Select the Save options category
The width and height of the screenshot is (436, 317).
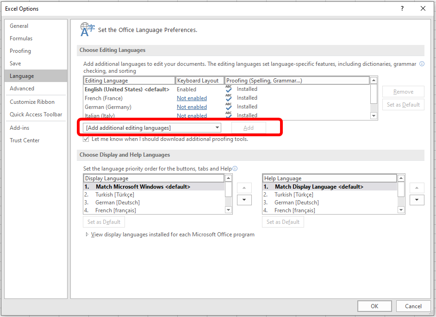pyautogui.click(x=36, y=63)
